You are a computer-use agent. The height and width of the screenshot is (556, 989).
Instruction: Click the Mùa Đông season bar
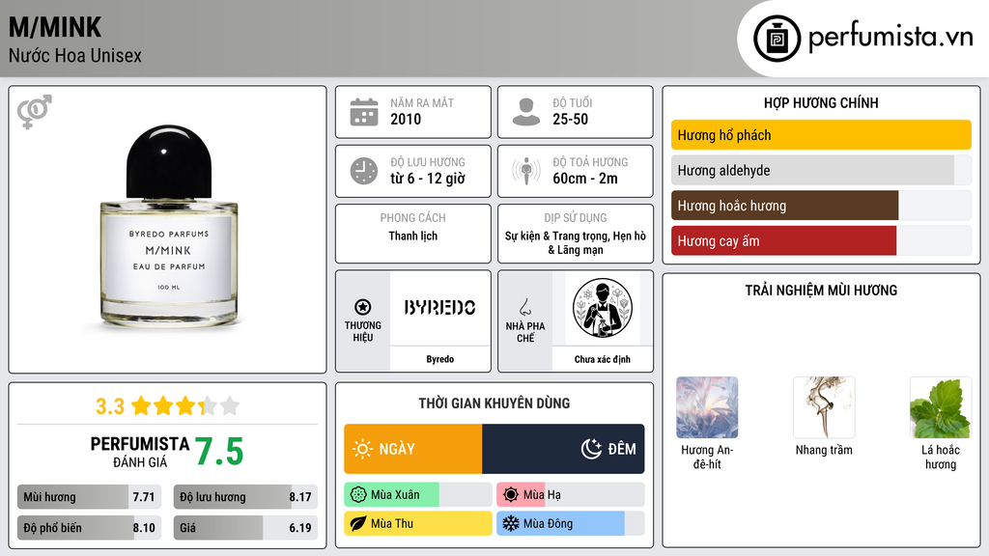pyautogui.click(x=570, y=523)
